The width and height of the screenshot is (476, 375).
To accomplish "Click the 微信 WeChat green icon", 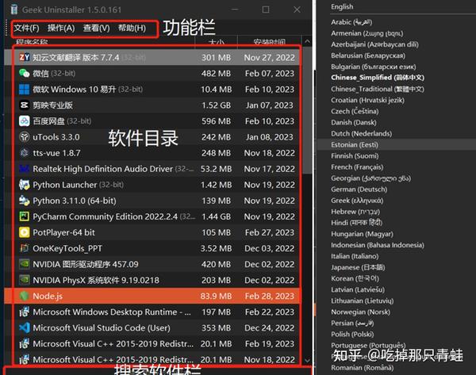I will (25, 73).
